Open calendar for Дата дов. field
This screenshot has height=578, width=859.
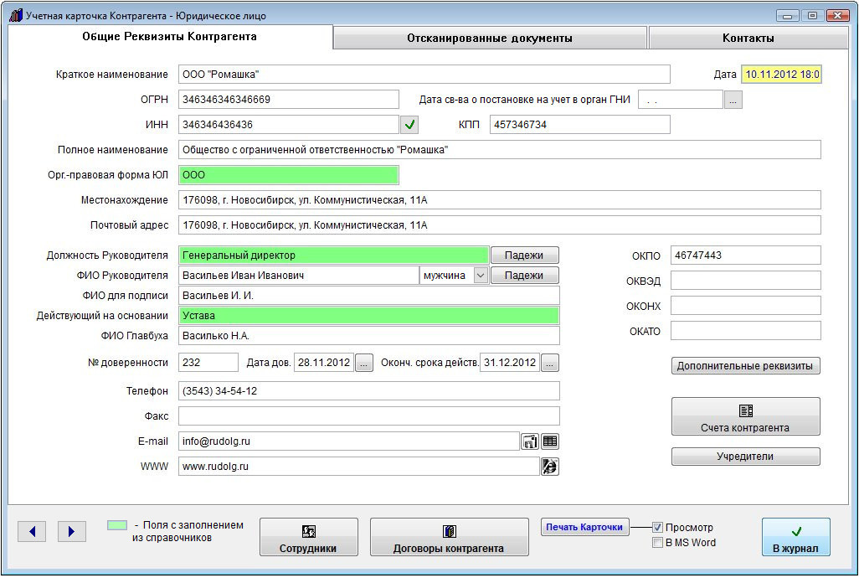(x=364, y=363)
